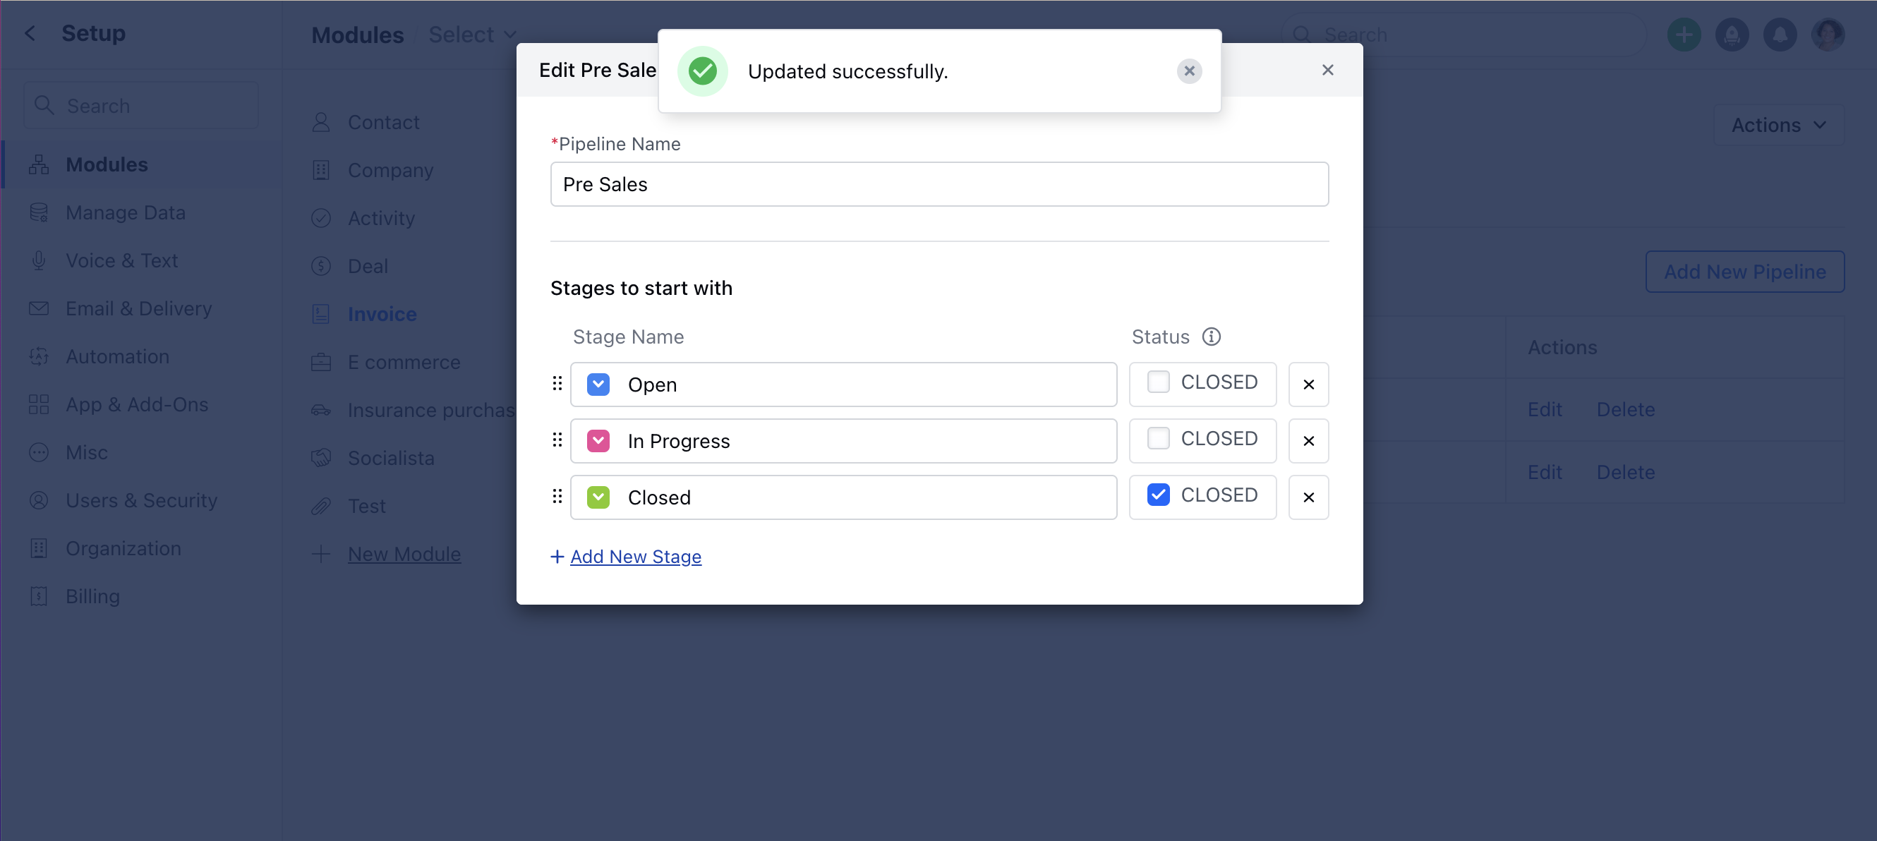Click the plus icon before Add New Stage
The width and height of the screenshot is (1877, 841).
click(557, 557)
